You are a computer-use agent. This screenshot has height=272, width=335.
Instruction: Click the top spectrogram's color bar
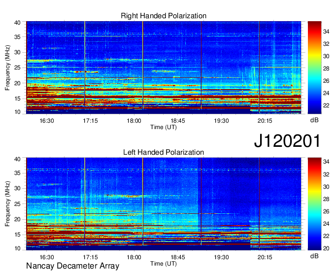click(314, 68)
